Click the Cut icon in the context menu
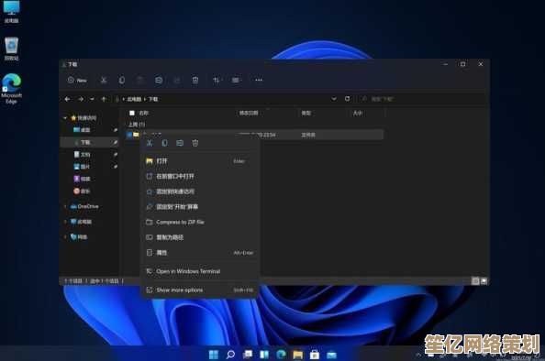 point(150,143)
